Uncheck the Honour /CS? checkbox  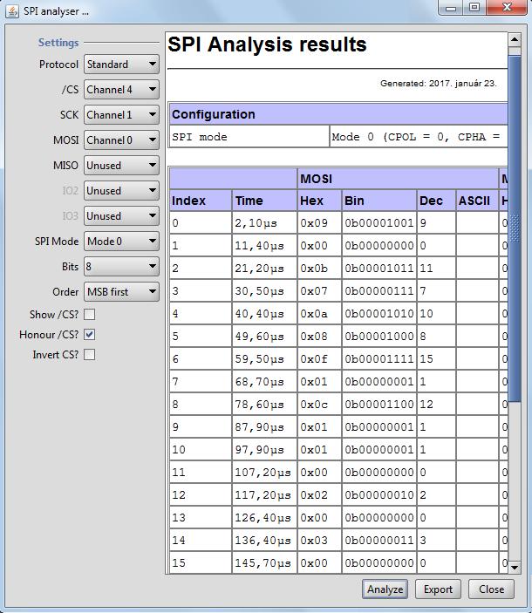90,335
